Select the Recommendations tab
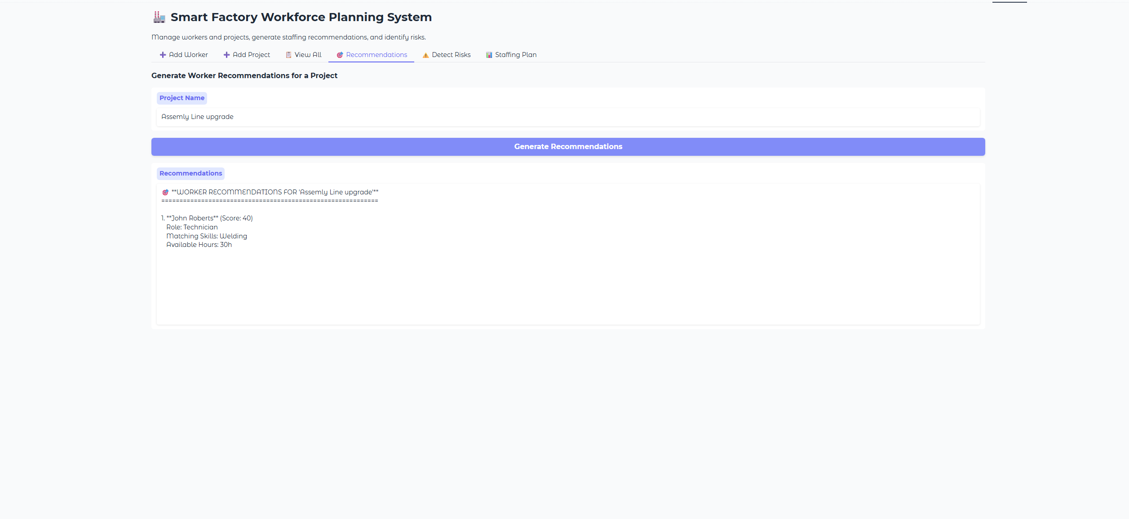Screen dimensions: 1129x519 (x=372, y=55)
